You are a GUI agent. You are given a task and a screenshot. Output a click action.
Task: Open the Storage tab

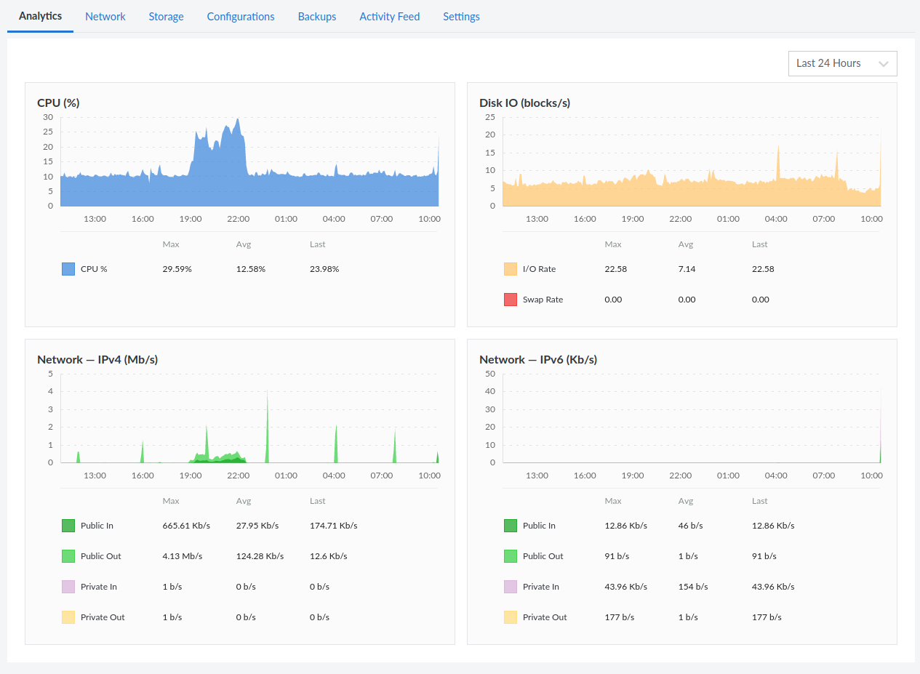tap(166, 16)
